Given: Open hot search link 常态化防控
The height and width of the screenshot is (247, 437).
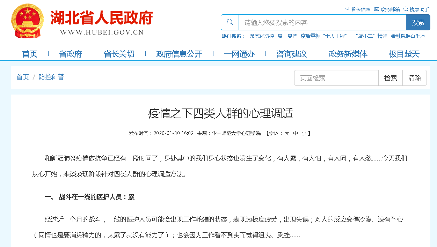Looking at the screenshot, I should pos(262,36).
